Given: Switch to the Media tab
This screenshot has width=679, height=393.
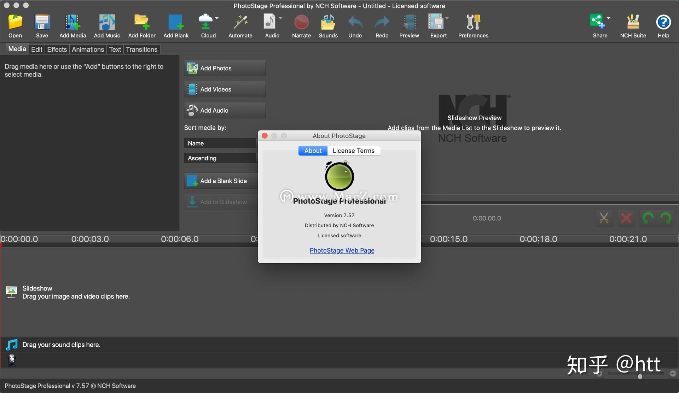Looking at the screenshot, I should point(17,49).
